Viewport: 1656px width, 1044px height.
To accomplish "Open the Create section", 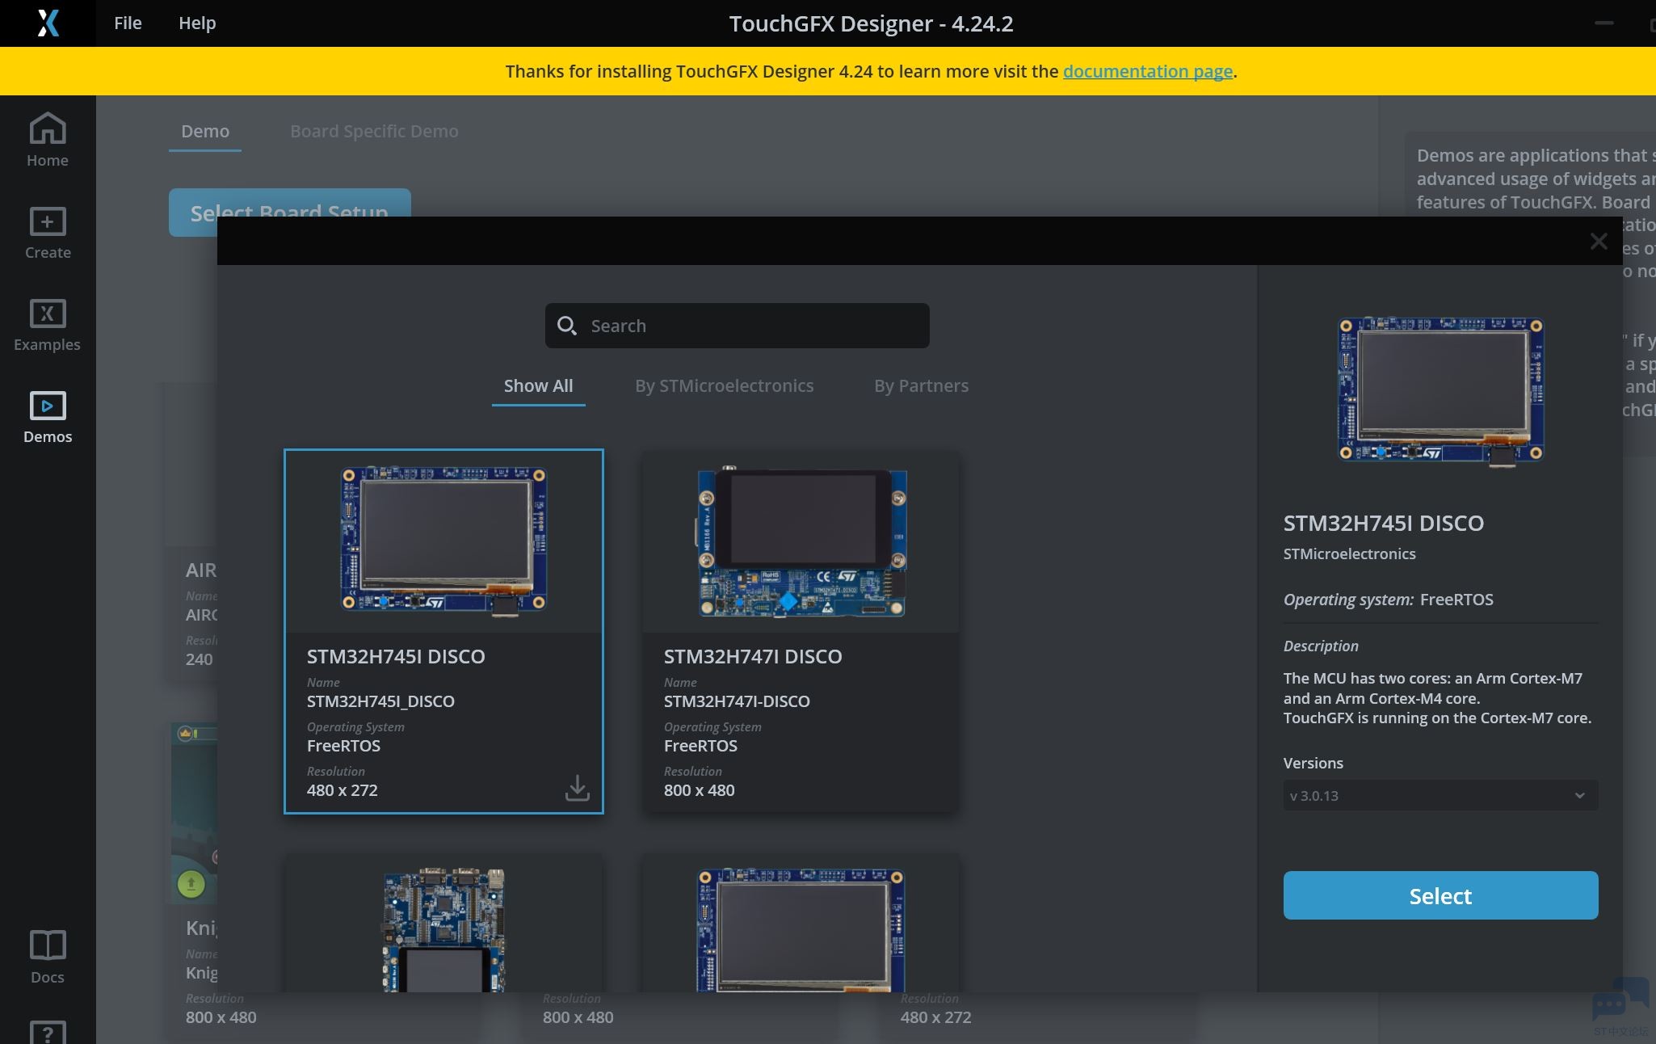I will click(x=48, y=233).
